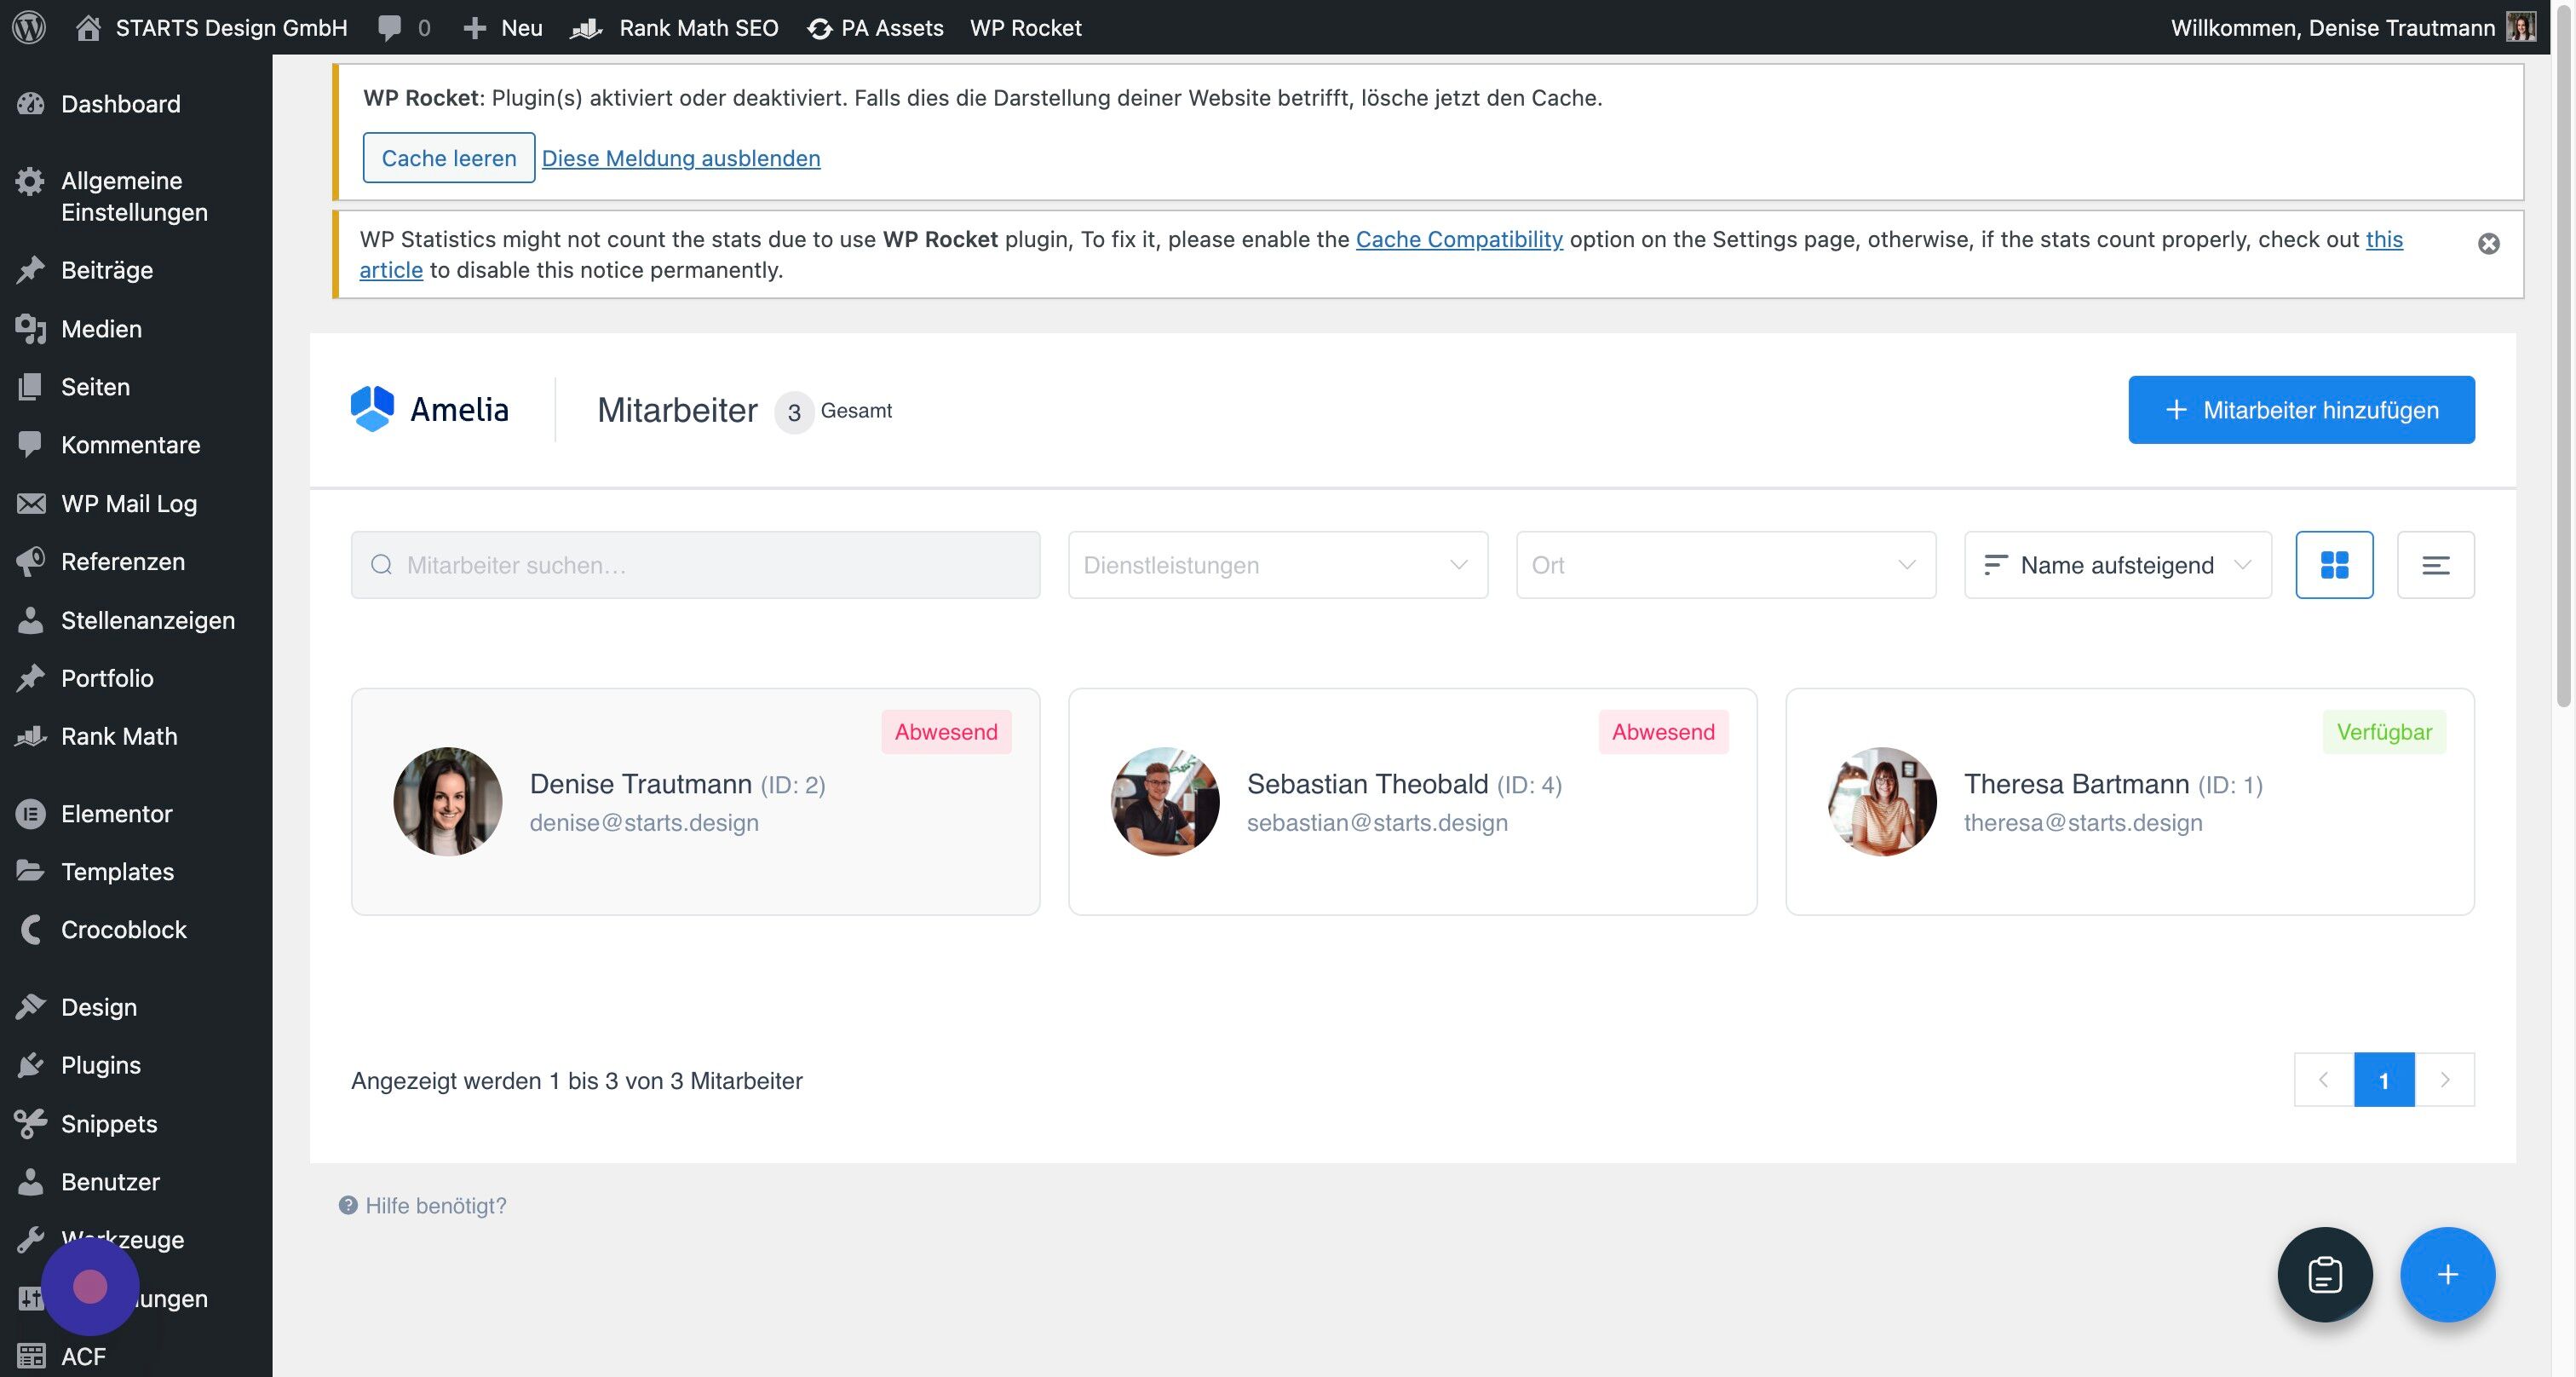Open Denise Trautmann employee card
Image resolution: width=2576 pixels, height=1377 pixels.
(x=695, y=801)
